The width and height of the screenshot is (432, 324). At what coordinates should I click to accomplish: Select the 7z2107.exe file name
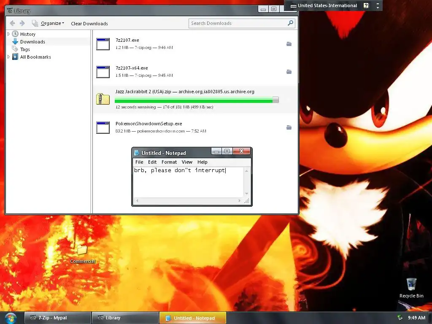tap(127, 40)
